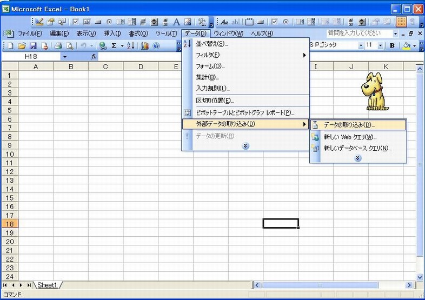This screenshot has height=300, width=425.
Task: Click the Fill Color paint bucket
Action: 406,45
